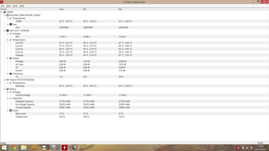Click the ASUSTeK motherboard icon
This screenshot has height=151, width=269.
click(8, 15)
